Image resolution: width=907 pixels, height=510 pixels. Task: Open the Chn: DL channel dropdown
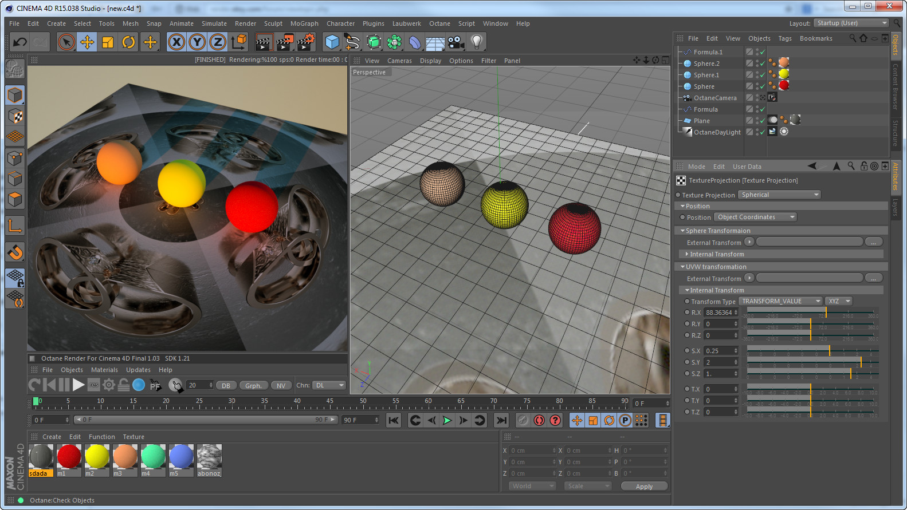pyautogui.click(x=329, y=385)
